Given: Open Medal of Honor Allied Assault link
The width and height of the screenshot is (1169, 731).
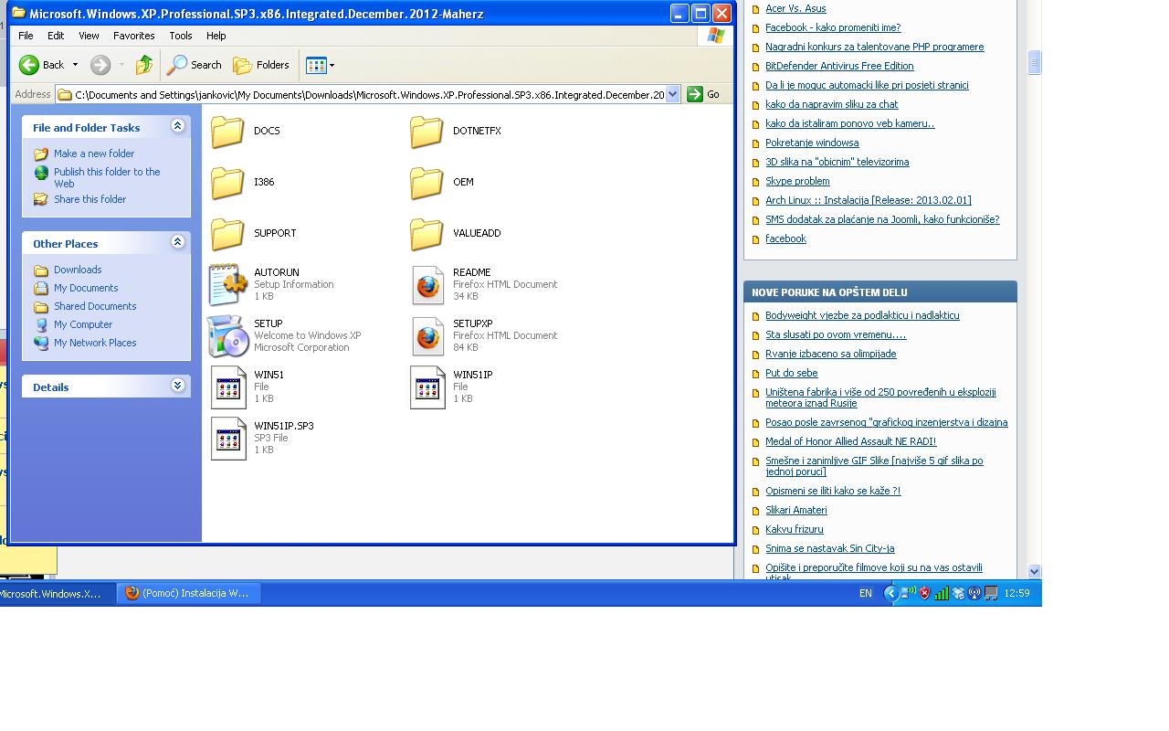Looking at the screenshot, I should point(851,441).
